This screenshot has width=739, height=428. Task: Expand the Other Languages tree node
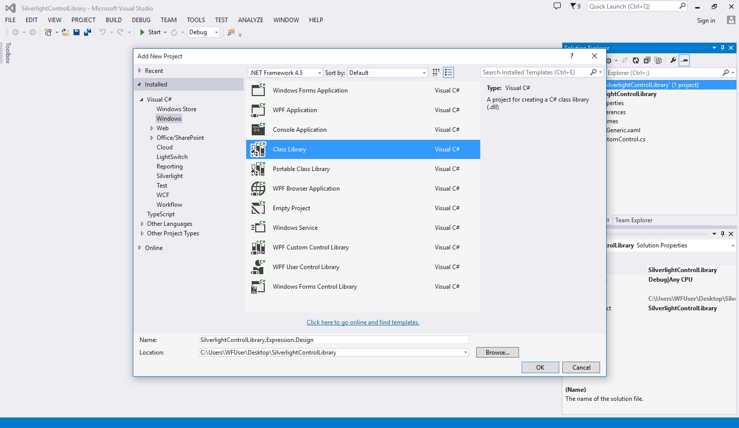142,224
